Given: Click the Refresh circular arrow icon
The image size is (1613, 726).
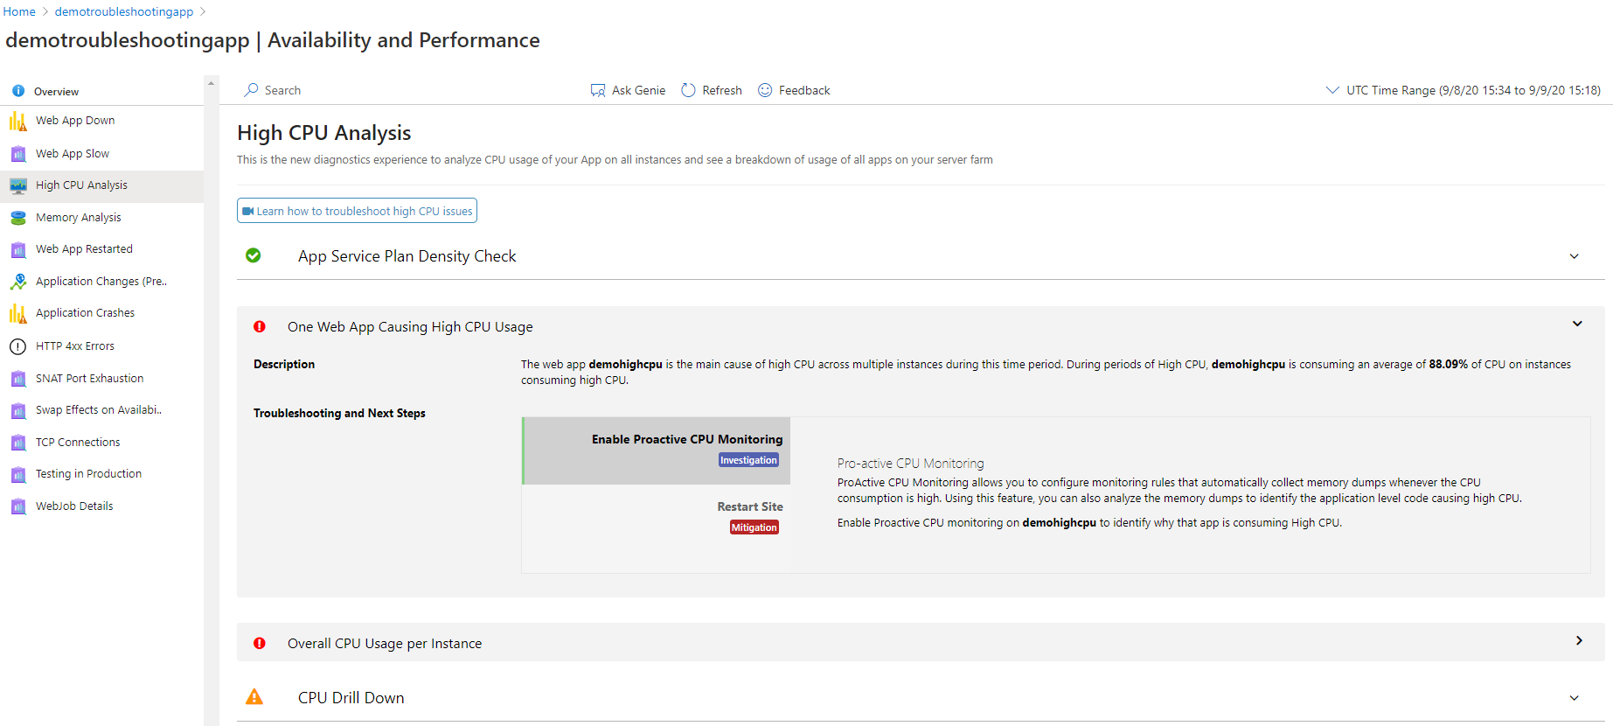Looking at the screenshot, I should tap(688, 90).
